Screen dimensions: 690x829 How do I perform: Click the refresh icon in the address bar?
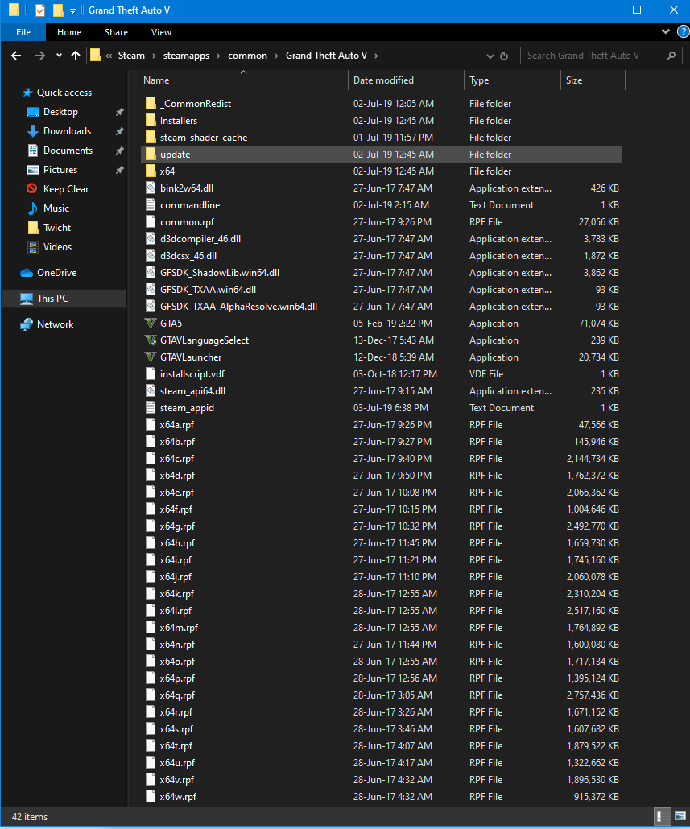point(504,55)
